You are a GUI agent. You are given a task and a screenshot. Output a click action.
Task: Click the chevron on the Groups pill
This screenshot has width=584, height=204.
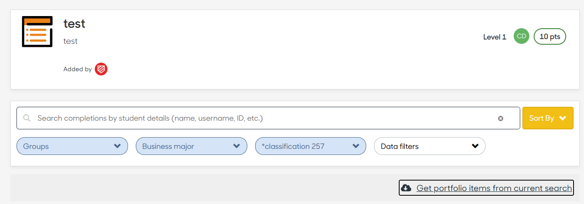click(117, 146)
